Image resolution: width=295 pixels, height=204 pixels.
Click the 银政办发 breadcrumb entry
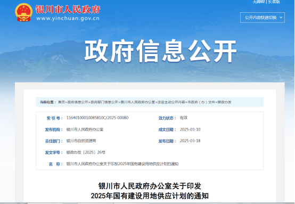[x=225, y=102]
